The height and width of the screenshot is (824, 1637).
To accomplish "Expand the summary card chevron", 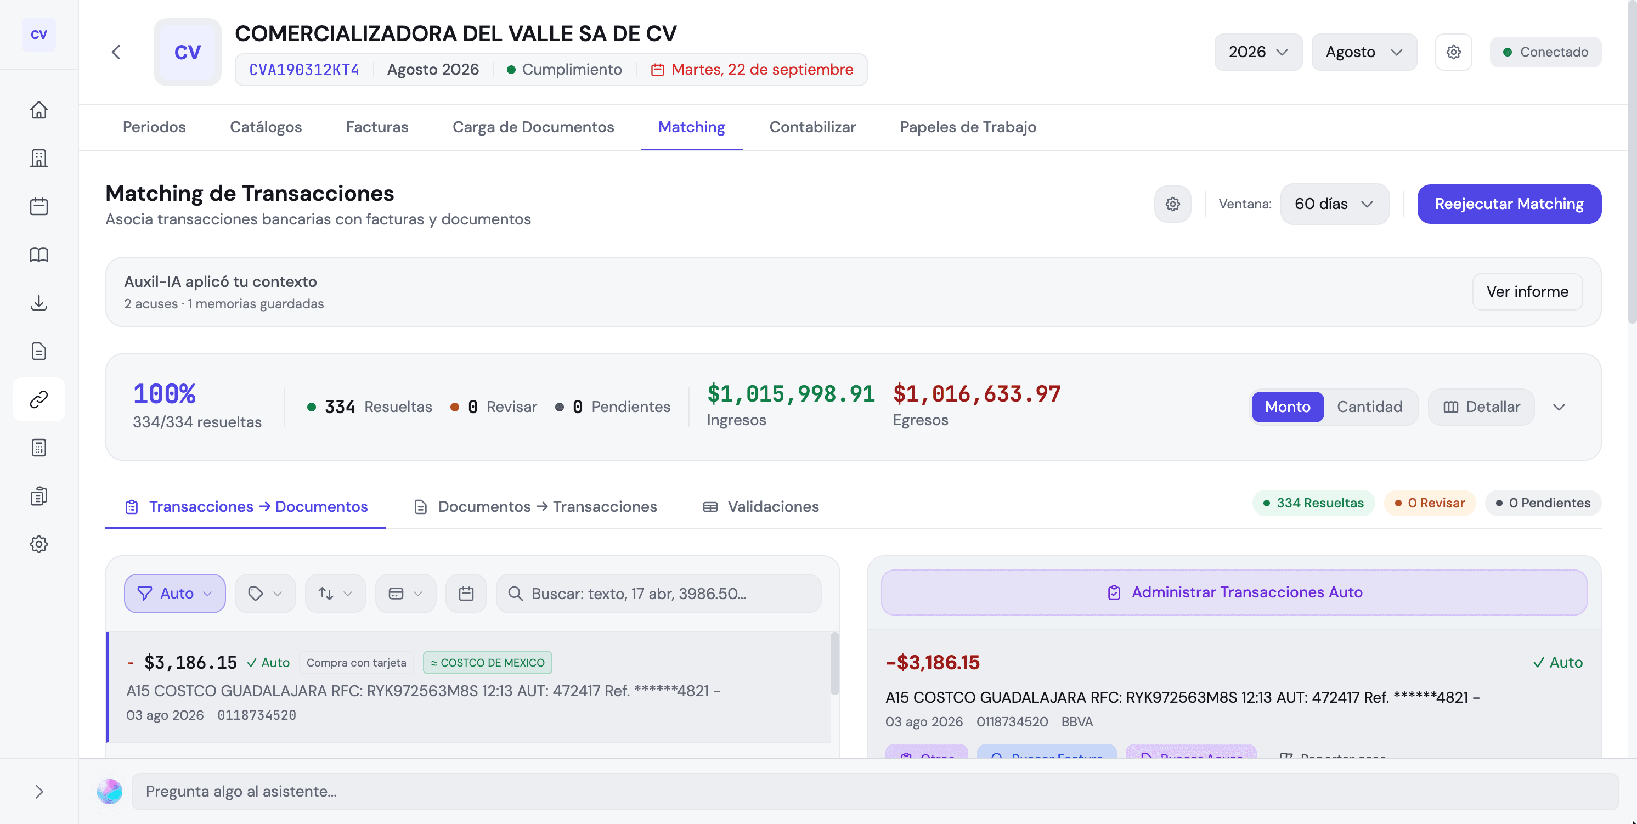I will point(1559,407).
